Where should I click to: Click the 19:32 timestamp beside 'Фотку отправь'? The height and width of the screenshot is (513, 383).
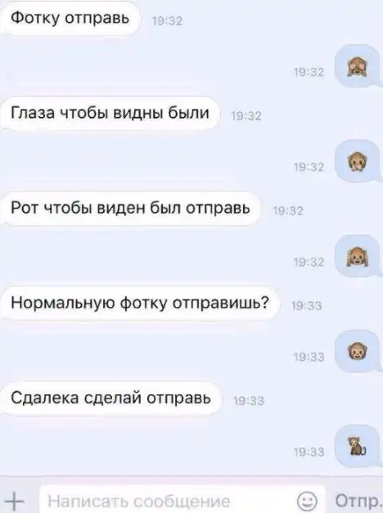point(167,21)
